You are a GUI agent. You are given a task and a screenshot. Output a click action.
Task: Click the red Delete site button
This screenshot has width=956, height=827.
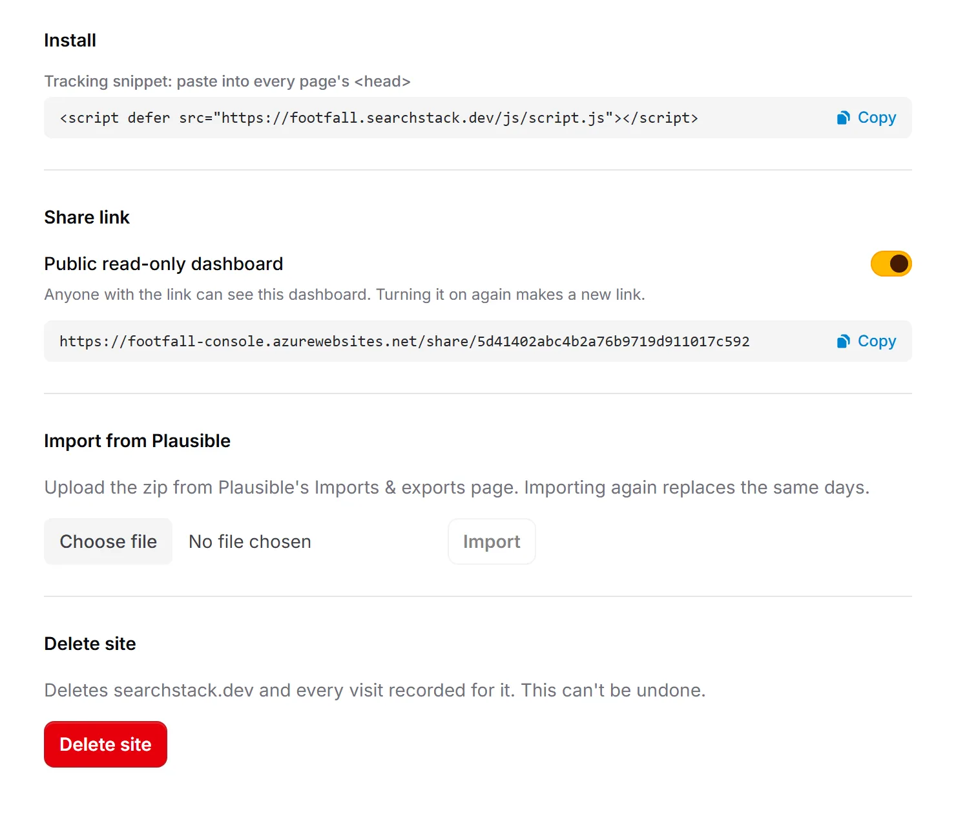click(x=105, y=744)
